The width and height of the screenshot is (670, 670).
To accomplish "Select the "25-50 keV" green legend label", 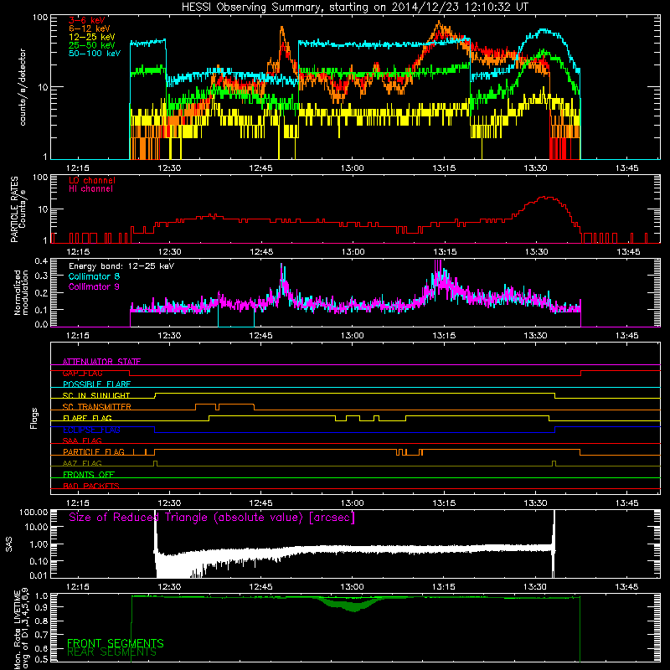I will 92,45.
